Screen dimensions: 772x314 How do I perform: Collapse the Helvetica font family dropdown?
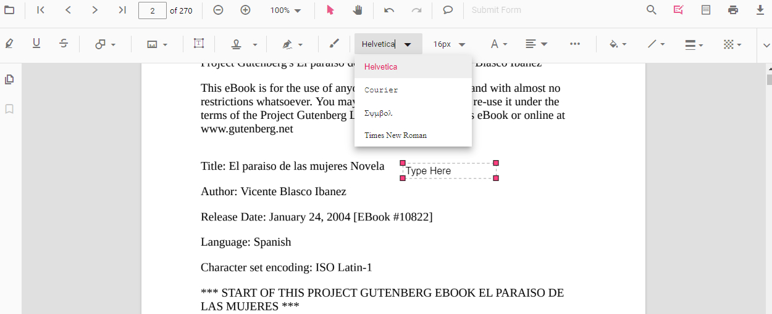pyautogui.click(x=407, y=44)
